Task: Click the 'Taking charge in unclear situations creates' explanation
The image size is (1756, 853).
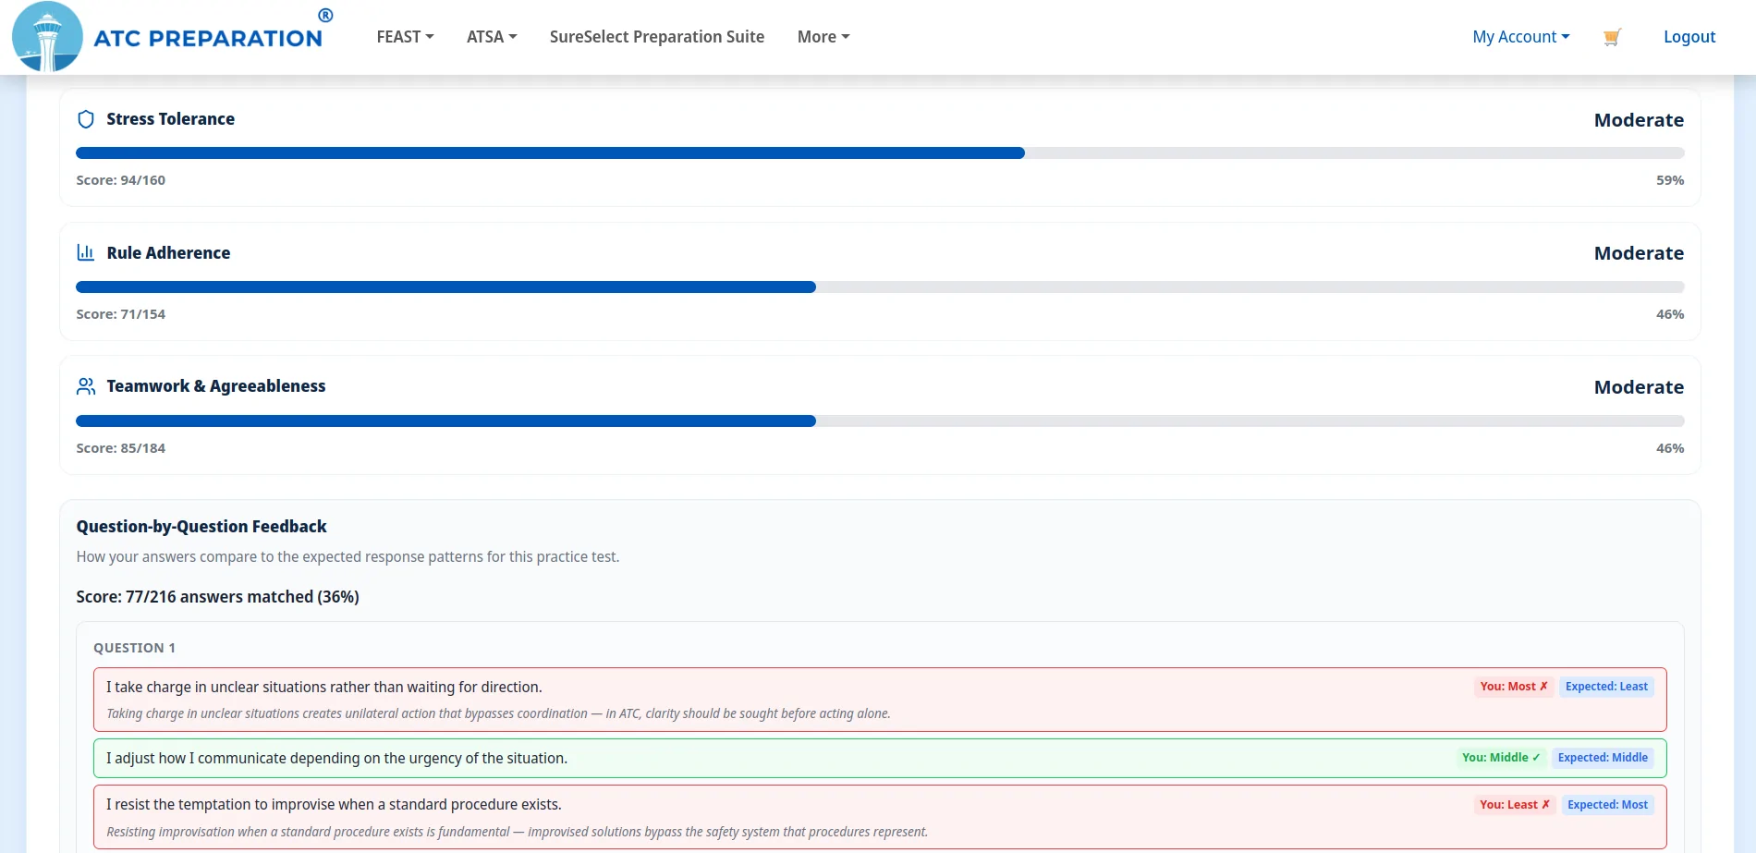Action: [x=498, y=713]
